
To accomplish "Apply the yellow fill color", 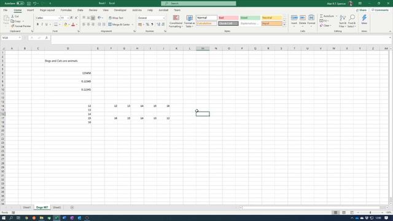I will click(x=66, y=25).
